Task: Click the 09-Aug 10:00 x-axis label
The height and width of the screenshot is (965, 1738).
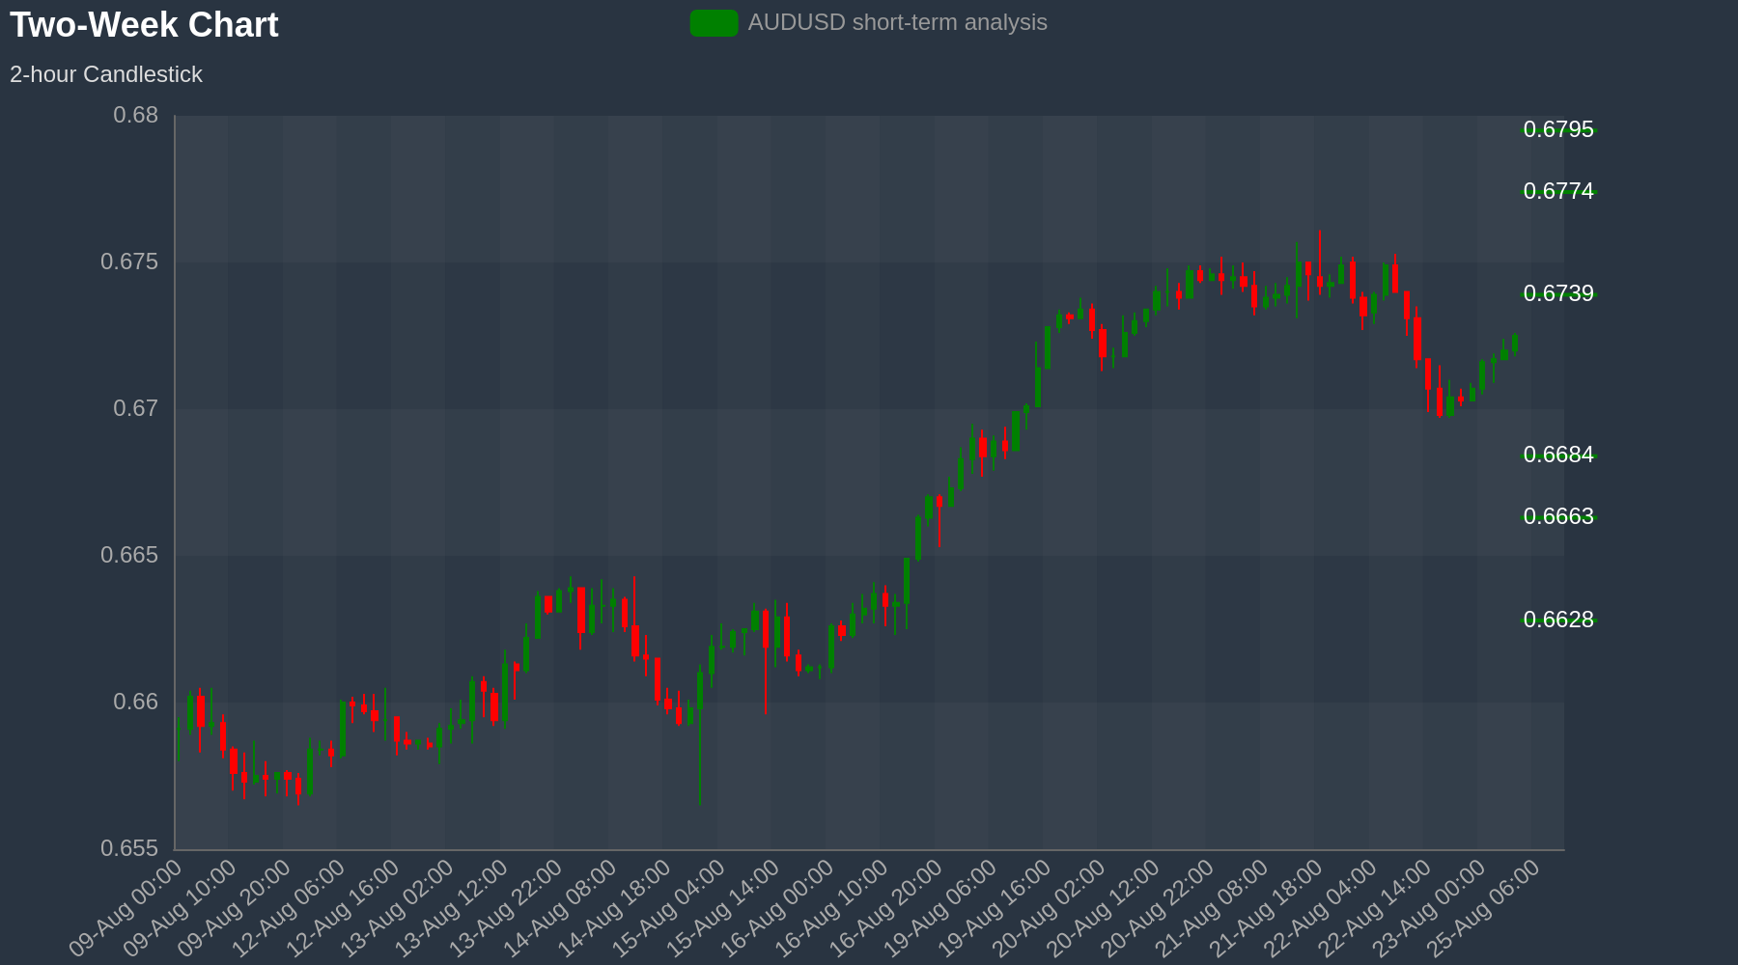Action: pos(180,908)
